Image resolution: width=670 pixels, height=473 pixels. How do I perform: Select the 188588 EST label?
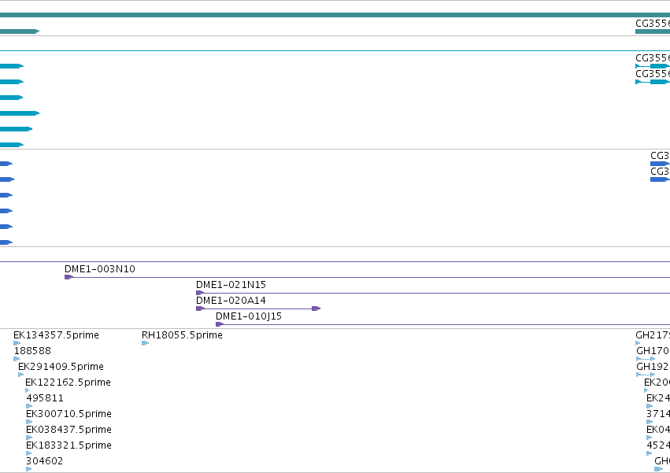(x=32, y=351)
